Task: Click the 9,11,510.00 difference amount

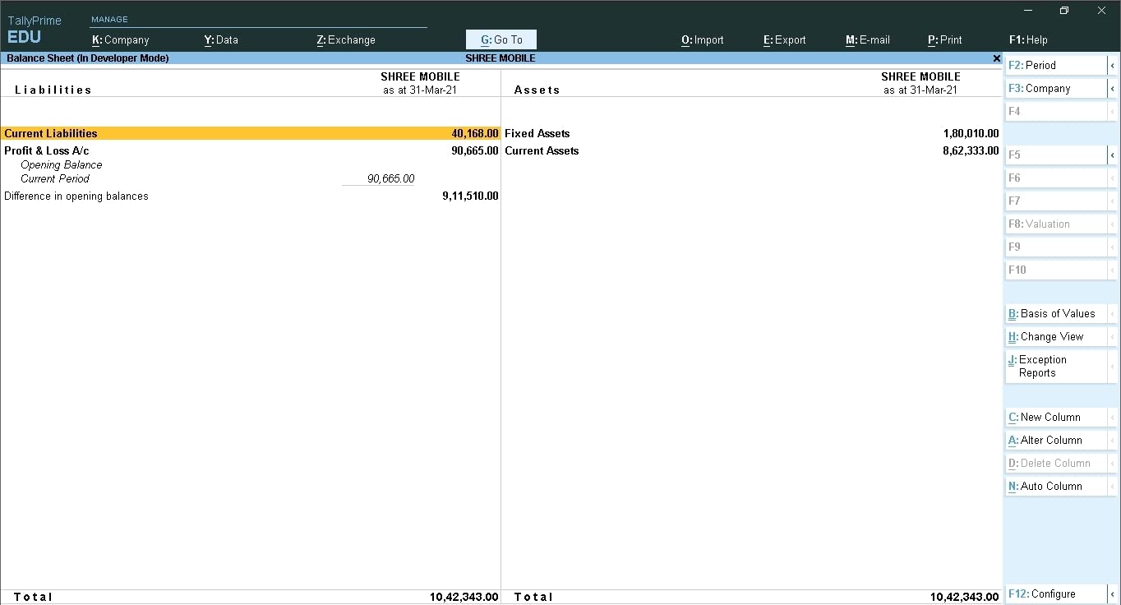Action: (470, 196)
